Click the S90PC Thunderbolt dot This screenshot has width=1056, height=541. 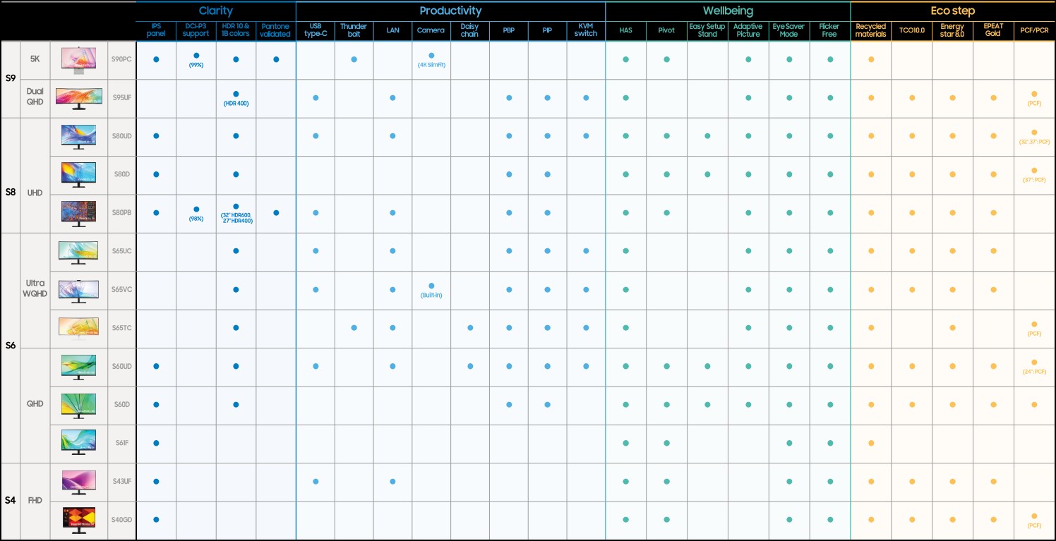coord(354,59)
